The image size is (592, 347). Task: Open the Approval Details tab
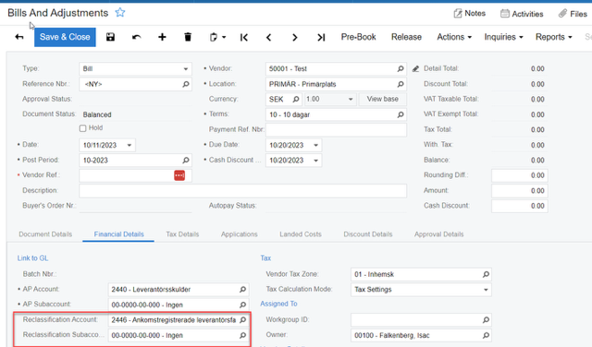click(438, 234)
